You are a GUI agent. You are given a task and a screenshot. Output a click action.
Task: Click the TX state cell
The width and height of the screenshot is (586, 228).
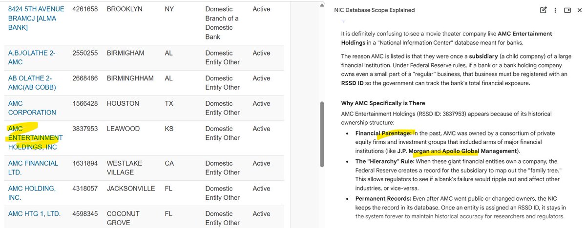[169, 104]
